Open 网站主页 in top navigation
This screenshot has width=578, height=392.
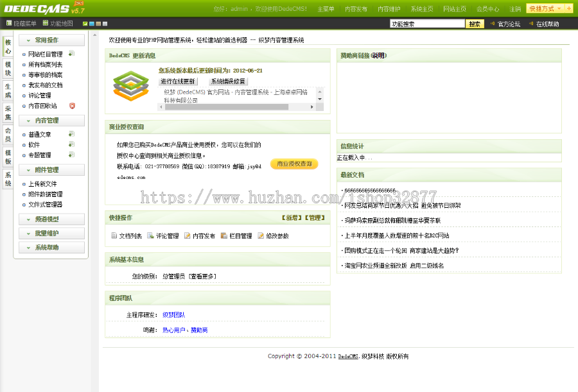coord(455,9)
